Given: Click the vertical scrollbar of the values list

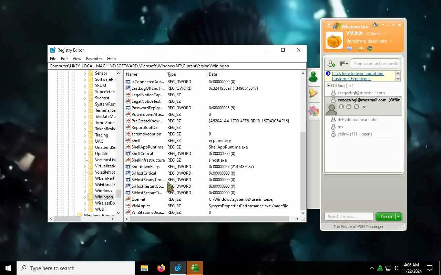Looking at the screenshot, I should 303,170.
